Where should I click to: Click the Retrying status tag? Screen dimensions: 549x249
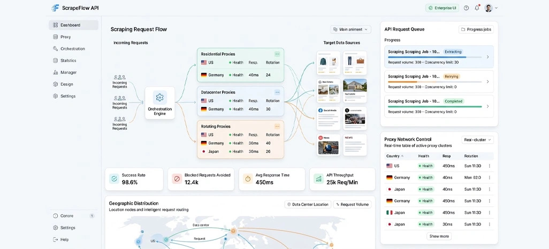pyautogui.click(x=451, y=76)
